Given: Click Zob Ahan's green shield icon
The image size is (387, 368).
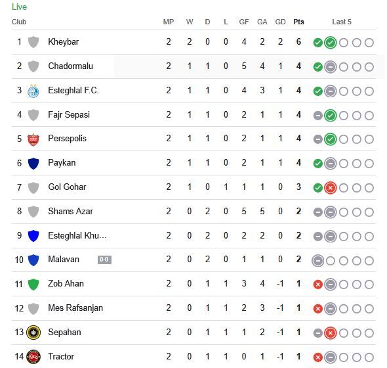Looking at the screenshot, I should (x=33, y=285).
